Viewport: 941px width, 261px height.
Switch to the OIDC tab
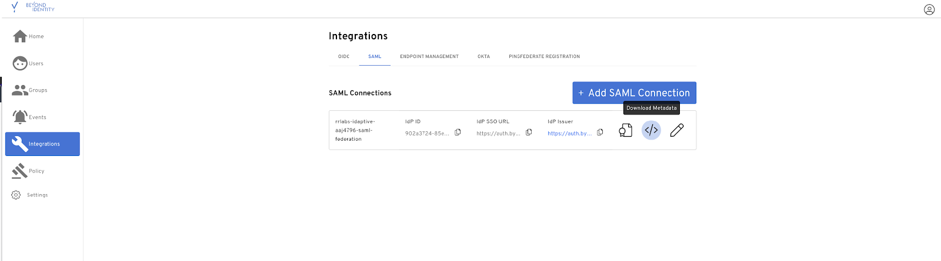click(344, 57)
